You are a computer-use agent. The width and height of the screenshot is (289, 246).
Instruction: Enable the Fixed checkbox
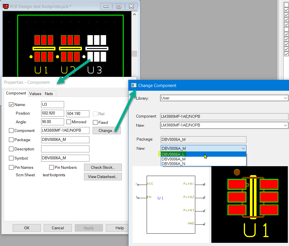click(x=95, y=122)
